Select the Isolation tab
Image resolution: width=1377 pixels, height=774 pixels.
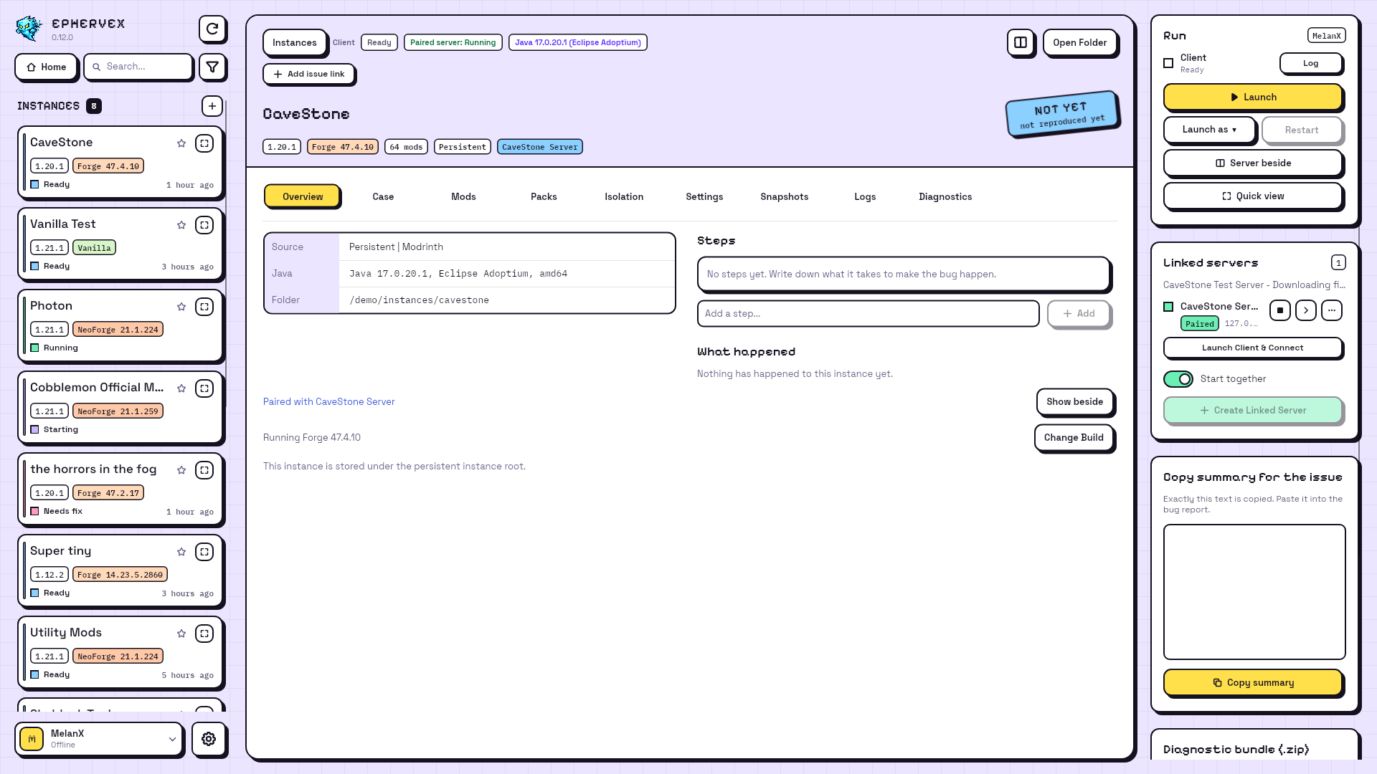pos(624,196)
